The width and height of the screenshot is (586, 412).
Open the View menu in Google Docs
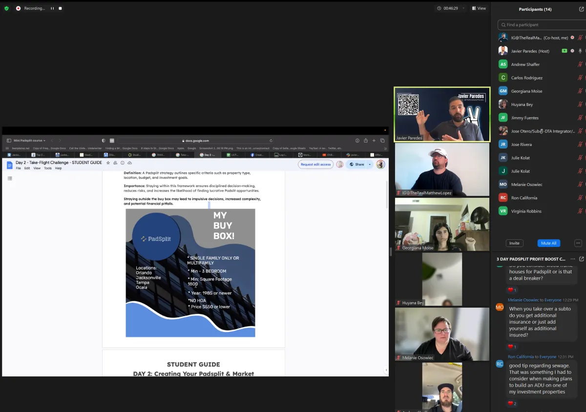(37, 168)
